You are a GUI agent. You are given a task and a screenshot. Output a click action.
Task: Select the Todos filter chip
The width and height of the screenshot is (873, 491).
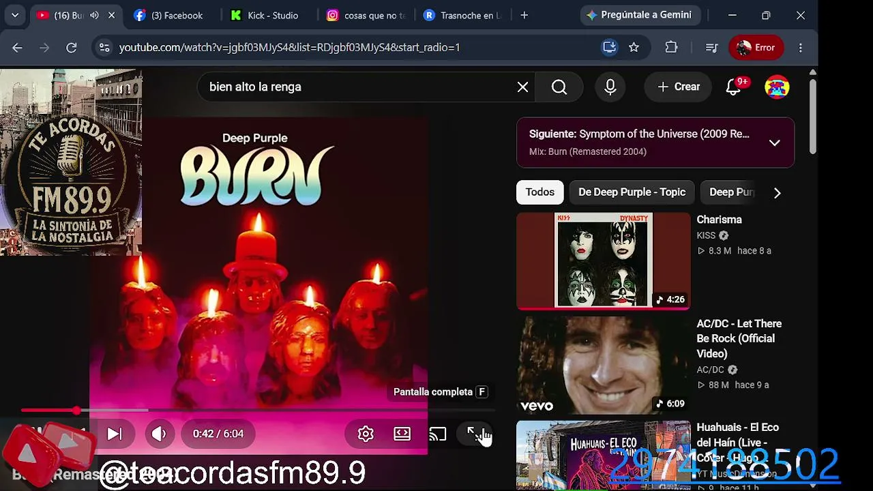click(540, 192)
